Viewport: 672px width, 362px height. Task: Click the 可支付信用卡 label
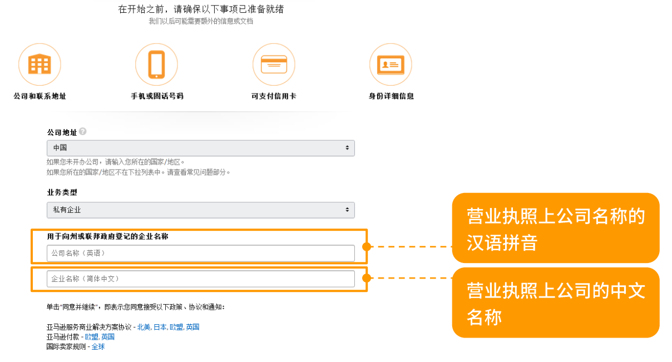274,96
